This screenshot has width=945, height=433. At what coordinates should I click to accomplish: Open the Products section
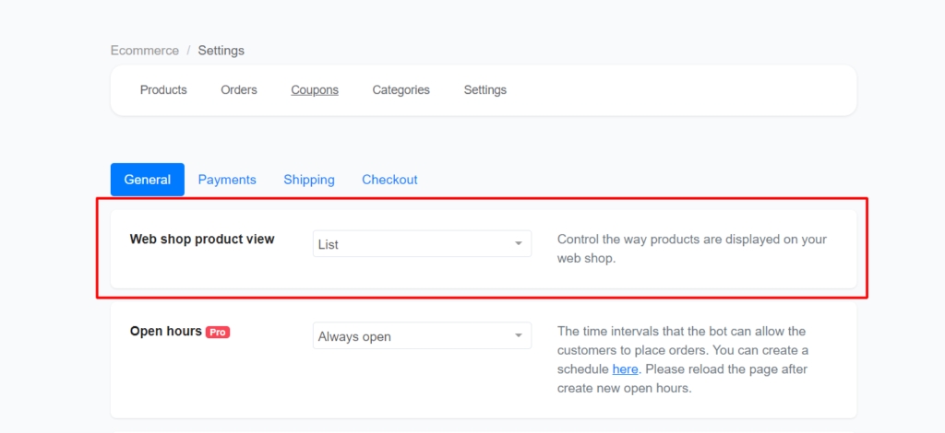pos(163,90)
